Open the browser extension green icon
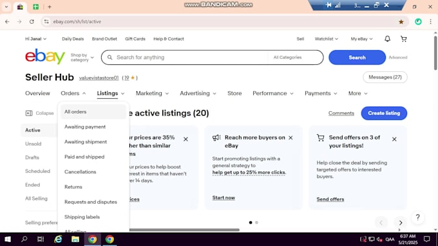The width and height of the screenshot is (438, 246). tap(418, 22)
